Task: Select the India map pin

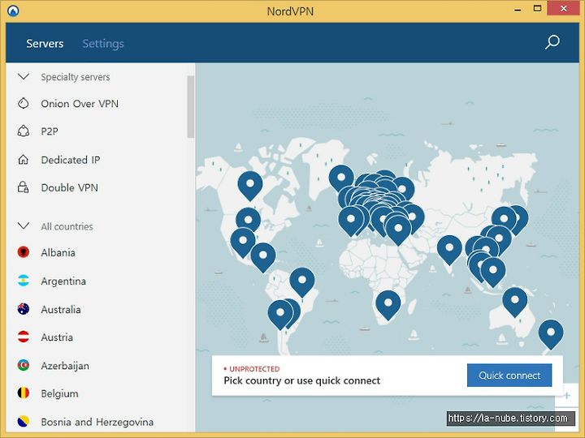Action: tap(449, 250)
